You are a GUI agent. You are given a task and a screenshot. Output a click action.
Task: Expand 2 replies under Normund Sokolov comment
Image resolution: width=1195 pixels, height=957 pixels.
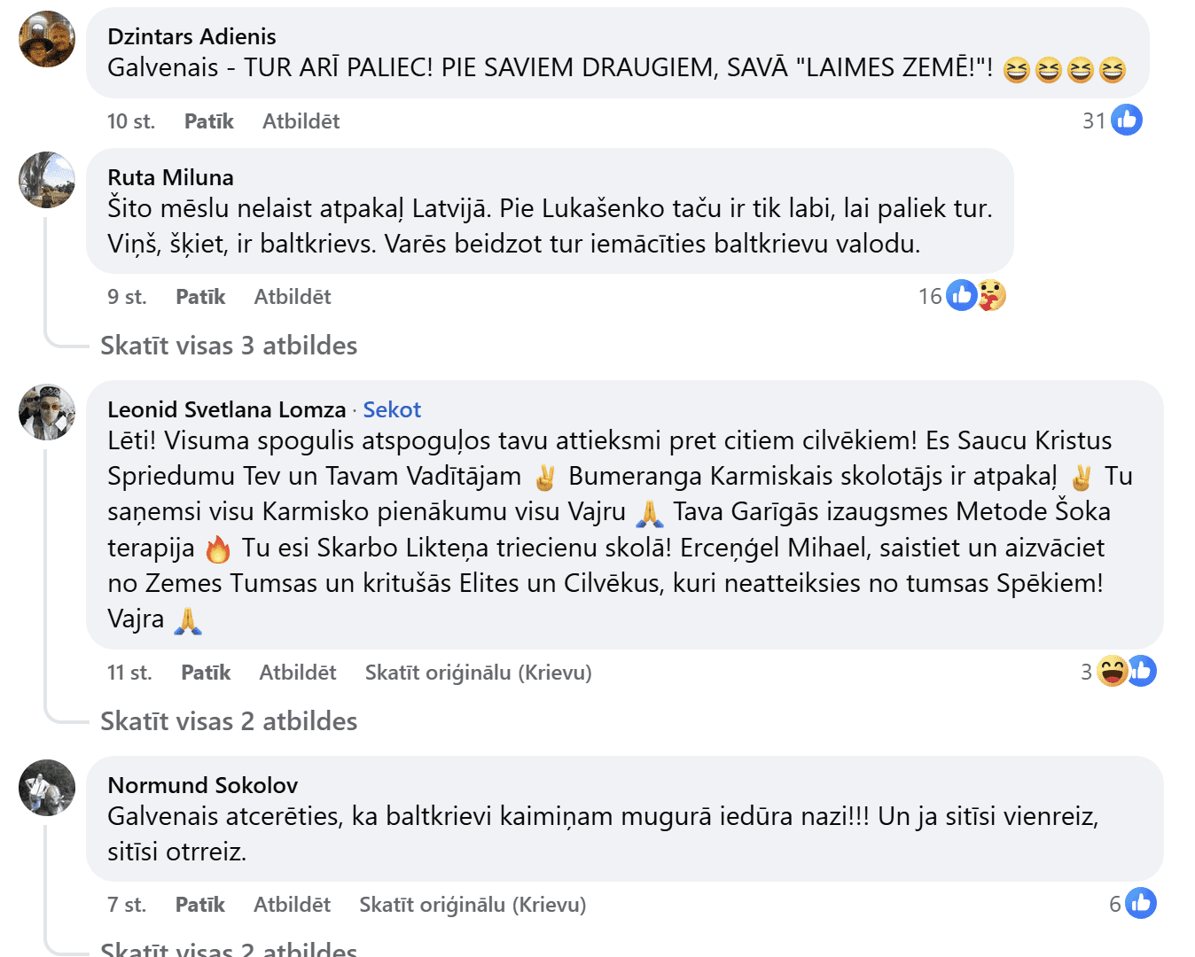[229, 949]
